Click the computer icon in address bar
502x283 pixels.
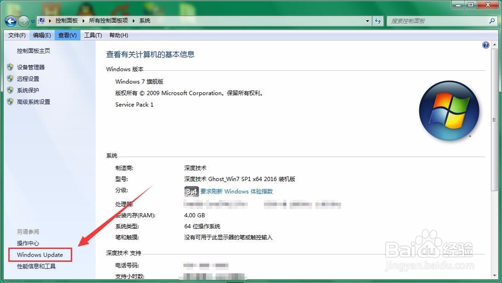coord(42,21)
